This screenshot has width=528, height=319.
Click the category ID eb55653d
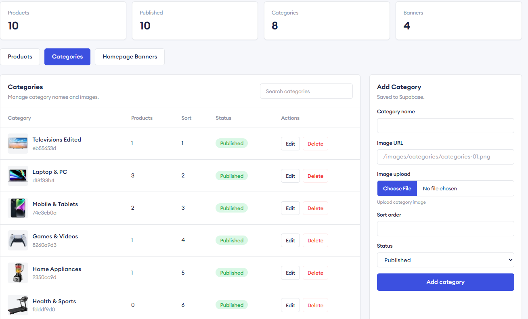[x=44, y=148]
